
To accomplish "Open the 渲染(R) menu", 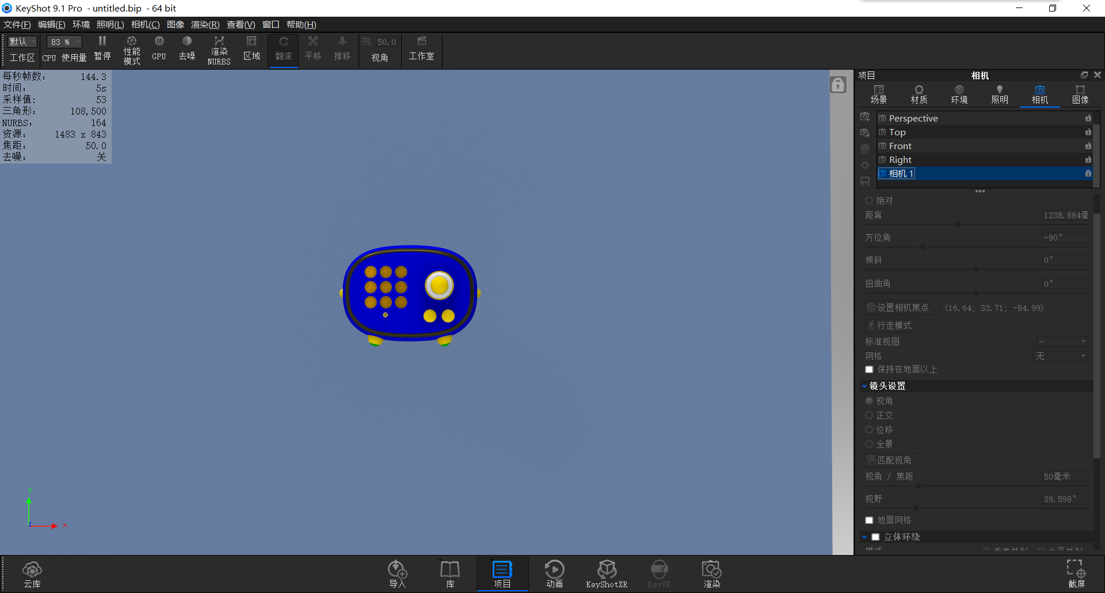I will pos(204,24).
